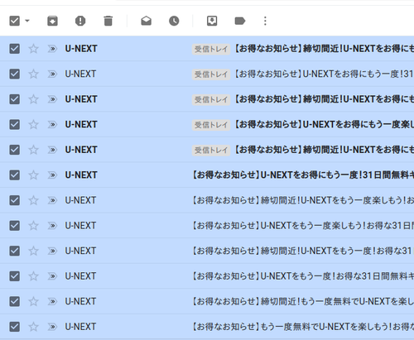414x340 pixels.
Task: Uncheck the row '】もう一度無料でU-NEXTを楽しもう!お得な'
Action: 14,327
